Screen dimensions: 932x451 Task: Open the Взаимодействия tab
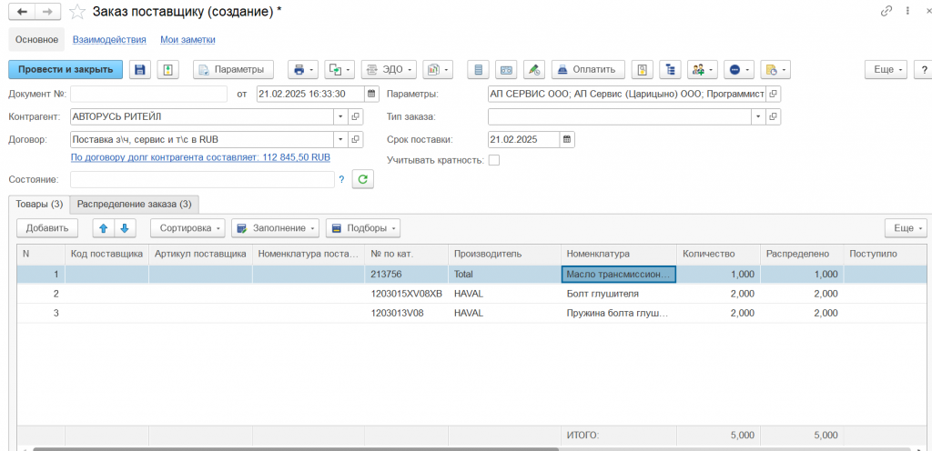pyautogui.click(x=109, y=40)
